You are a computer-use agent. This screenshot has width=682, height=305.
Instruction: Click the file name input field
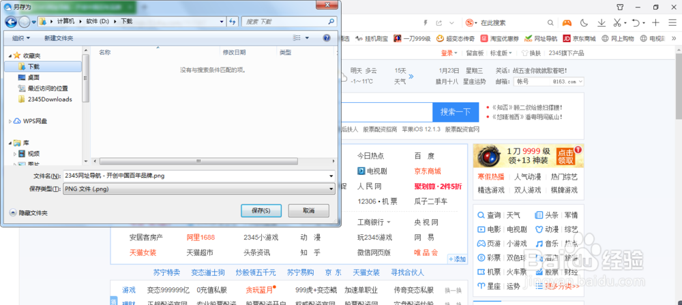pyautogui.click(x=195, y=176)
